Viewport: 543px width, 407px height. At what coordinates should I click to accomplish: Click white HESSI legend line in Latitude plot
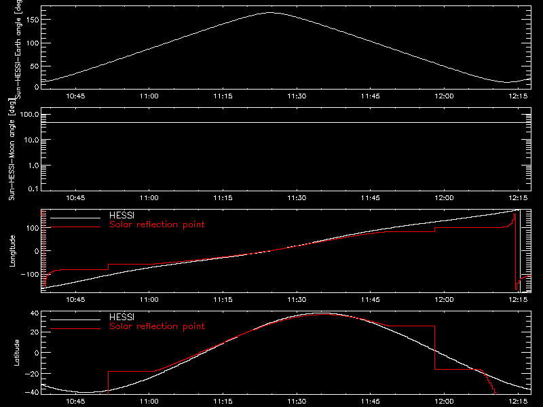coord(75,319)
